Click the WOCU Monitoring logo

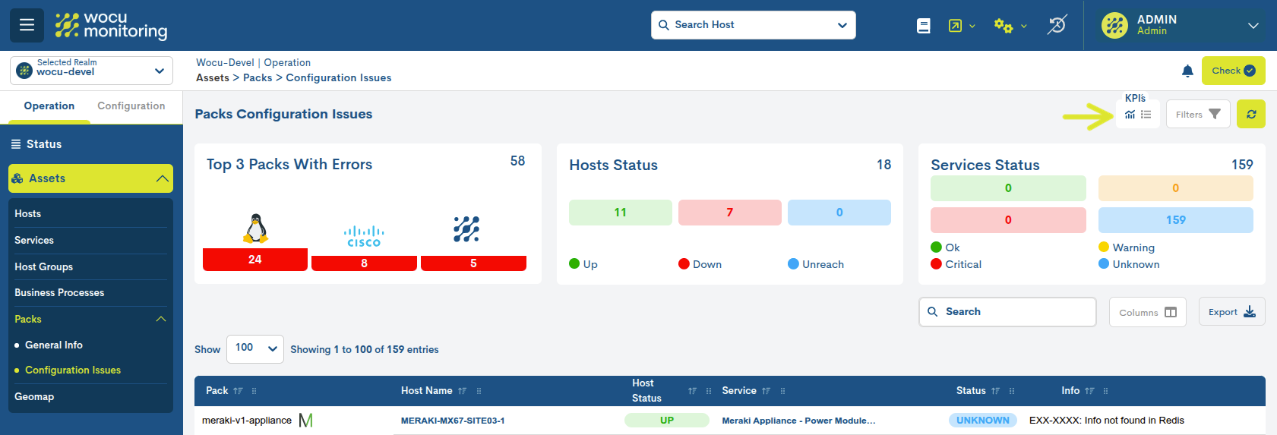click(111, 25)
